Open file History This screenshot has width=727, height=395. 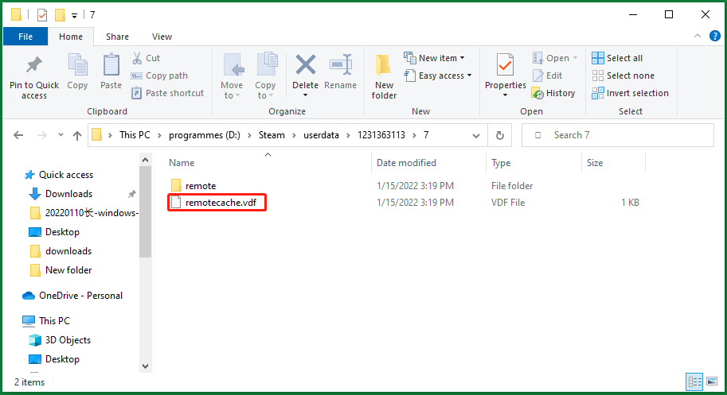(x=553, y=93)
